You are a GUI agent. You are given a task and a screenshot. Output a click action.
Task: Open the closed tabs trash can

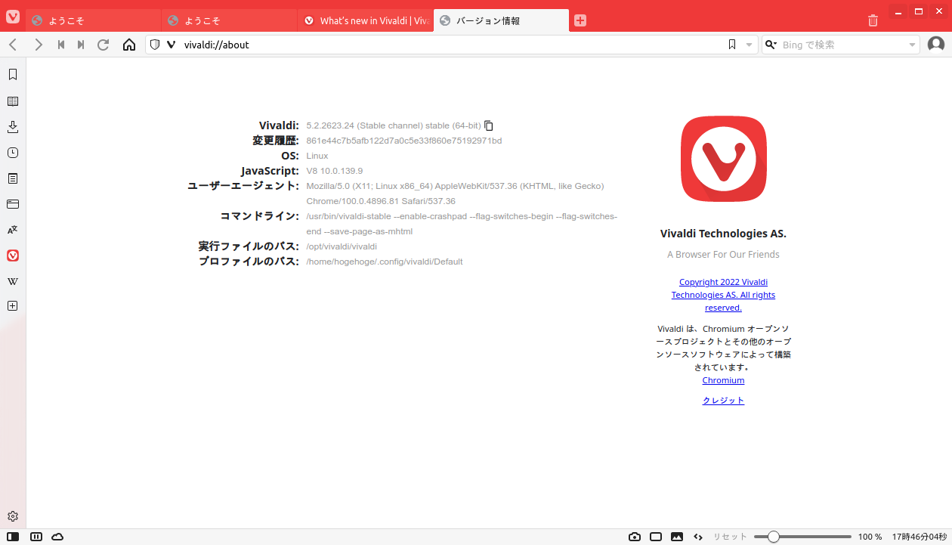pyautogui.click(x=873, y=20)
